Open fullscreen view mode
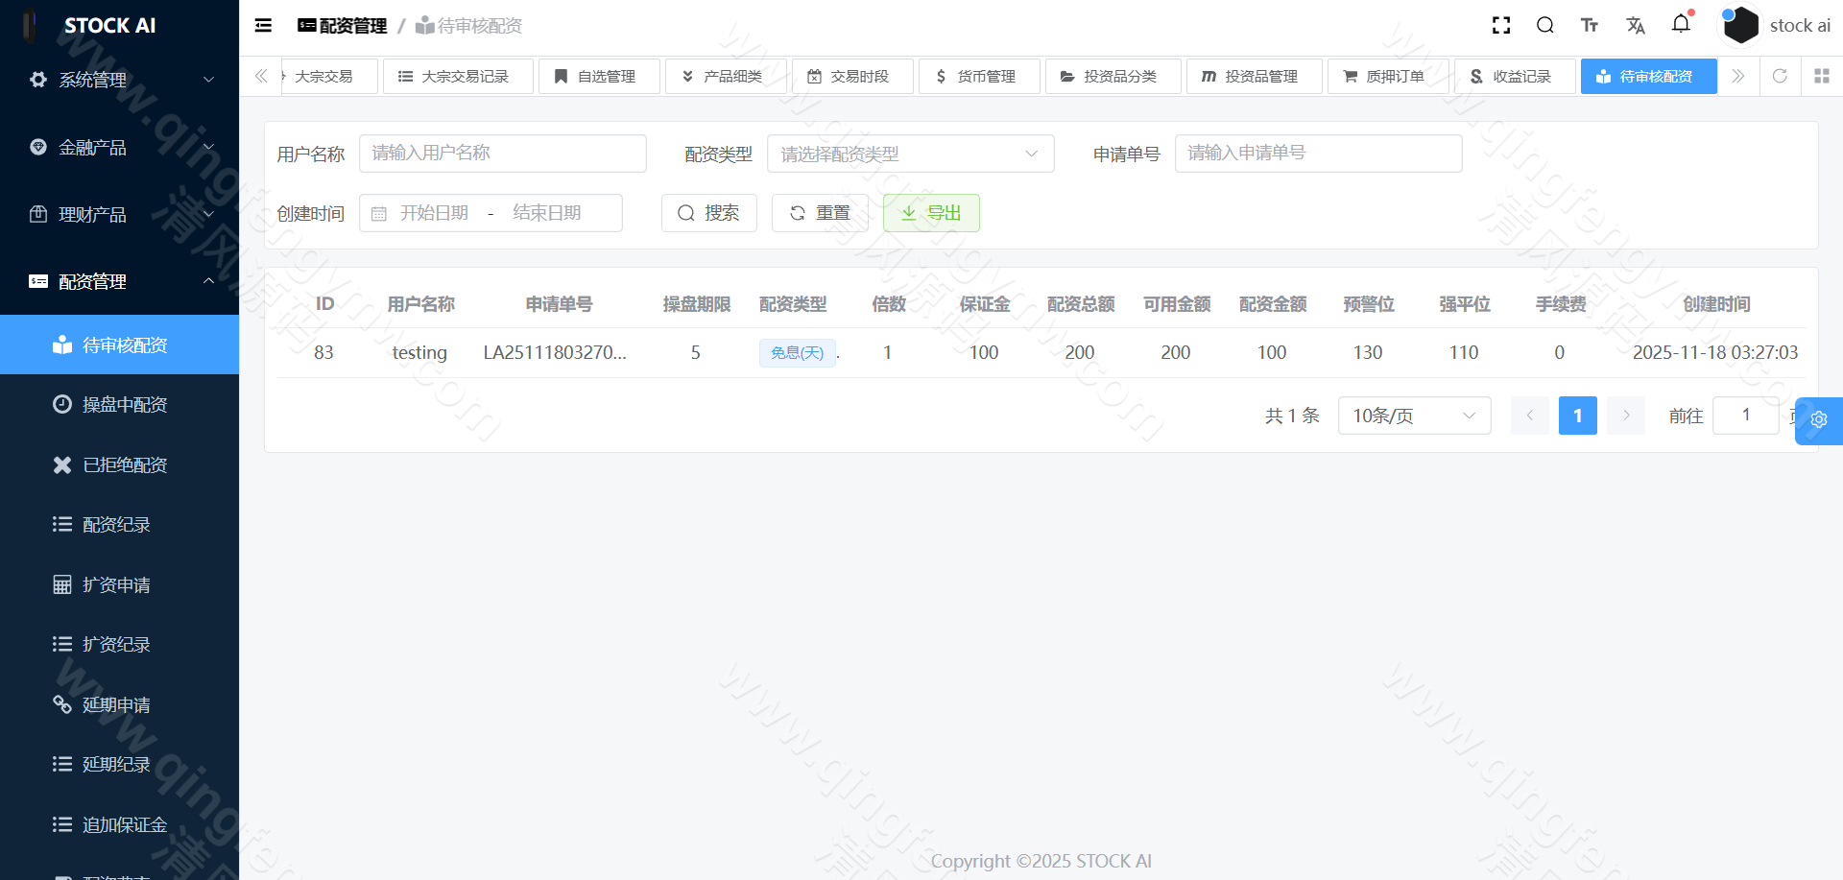The image size is (1843, 880). [x=1500, y=25]
